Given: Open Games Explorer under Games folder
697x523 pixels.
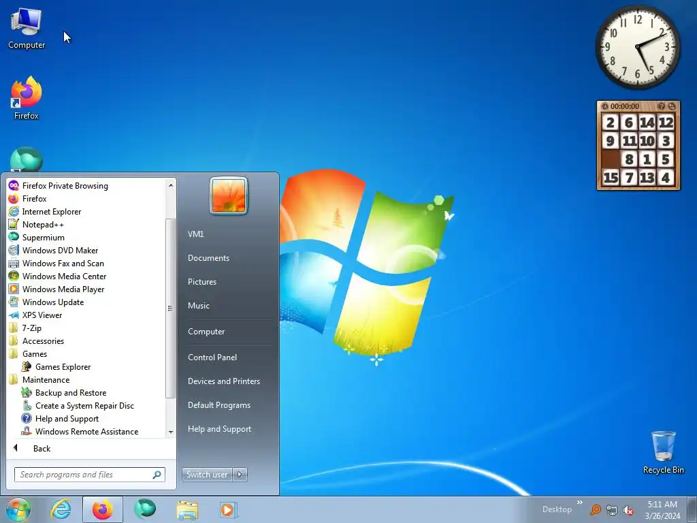Looking at the screenshot, I should (86, 367).
